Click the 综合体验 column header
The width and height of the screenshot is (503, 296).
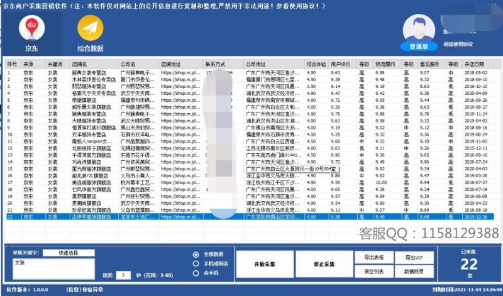click(316, 64)
